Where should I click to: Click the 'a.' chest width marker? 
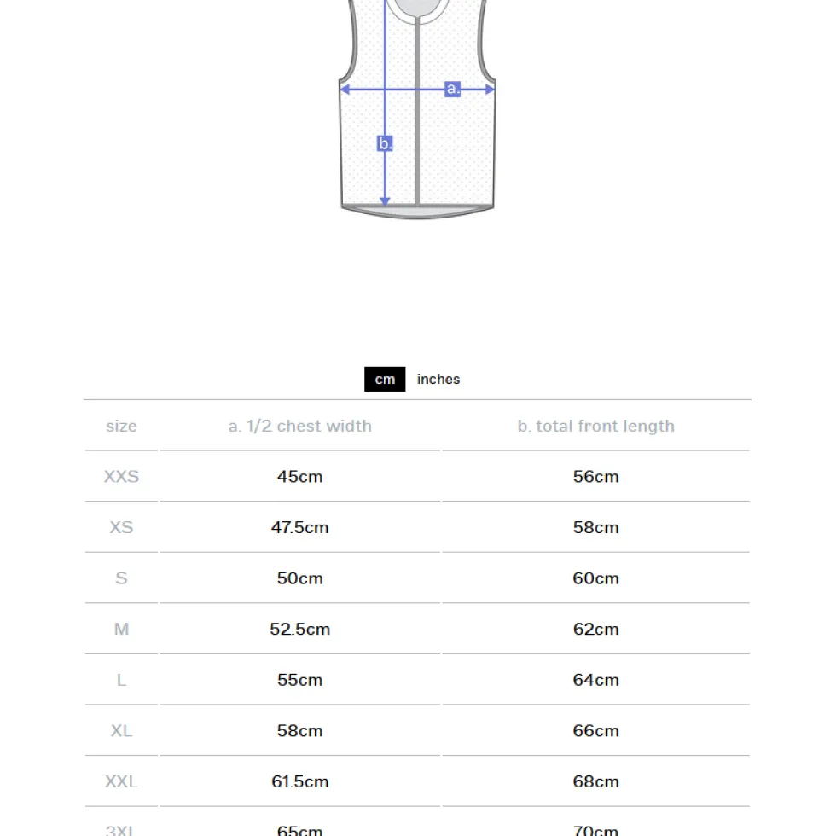[x=452, y=89]
